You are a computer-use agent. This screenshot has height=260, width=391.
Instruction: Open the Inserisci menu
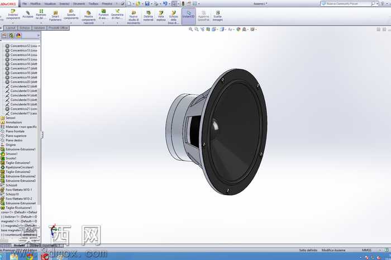[x=65, y=4]
